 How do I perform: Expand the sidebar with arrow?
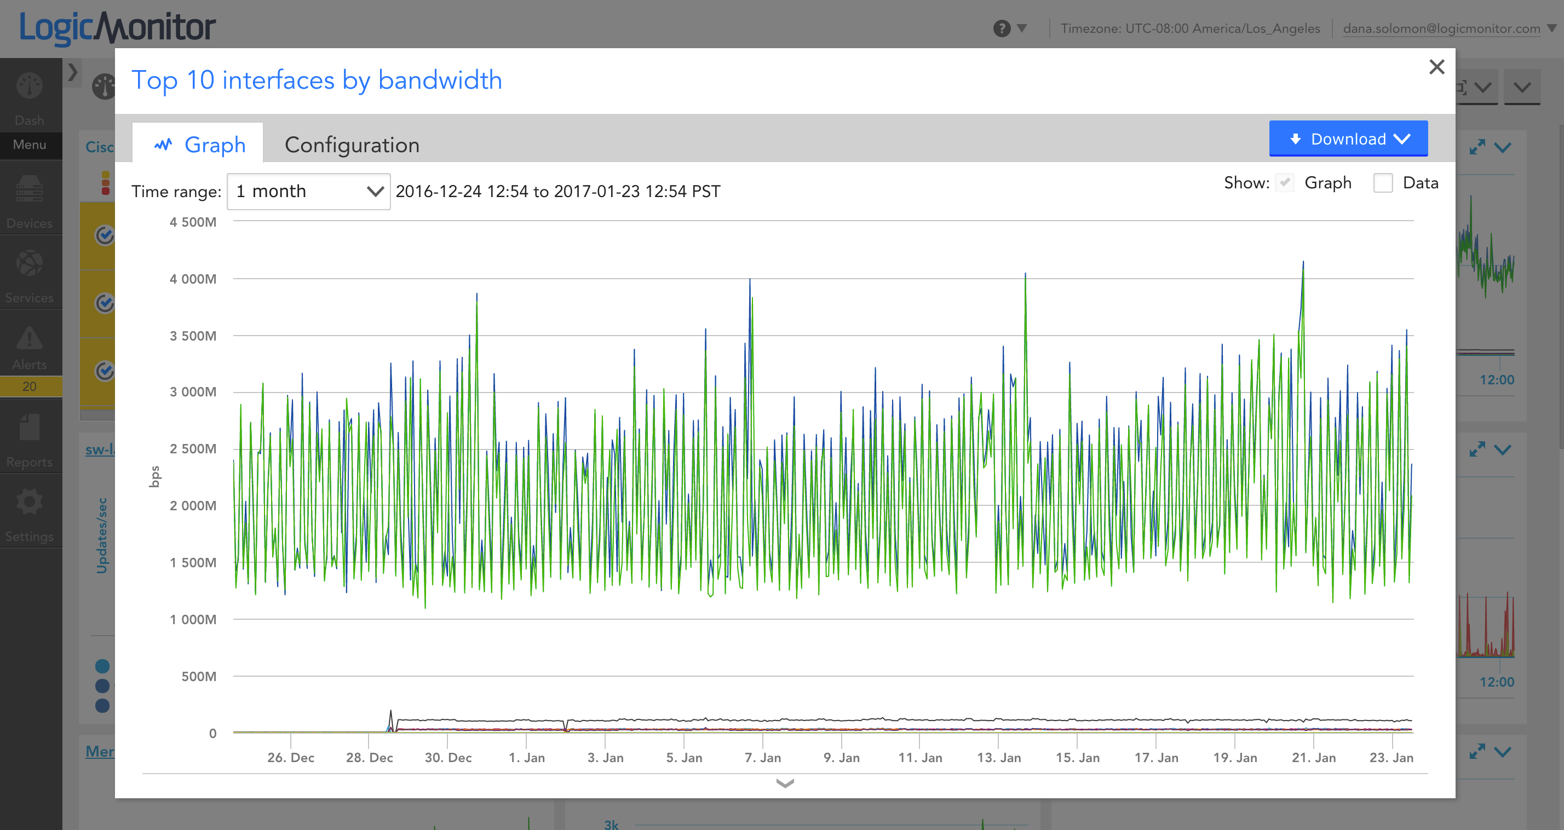click(73, 72)
